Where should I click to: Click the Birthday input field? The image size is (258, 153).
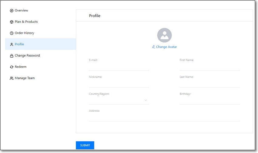pyautogui.click(x=209, y=100)
